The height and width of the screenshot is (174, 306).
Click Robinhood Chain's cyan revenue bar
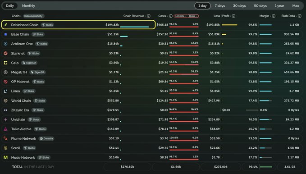click(x=134, y=27)
